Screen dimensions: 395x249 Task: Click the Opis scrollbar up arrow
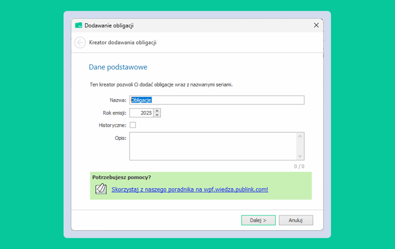[299, 136]
